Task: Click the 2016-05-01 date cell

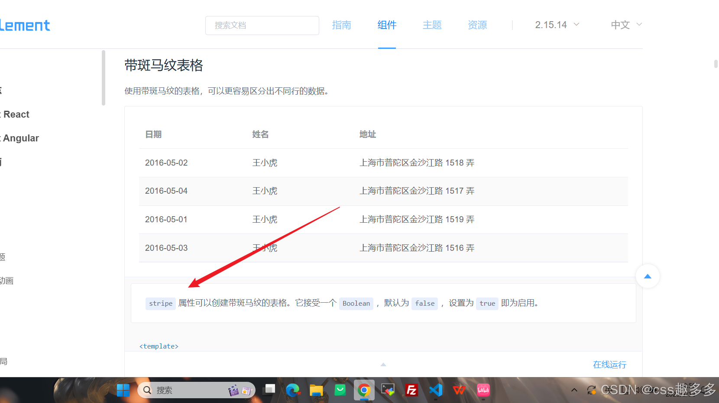Action: (x=166, y=219)
